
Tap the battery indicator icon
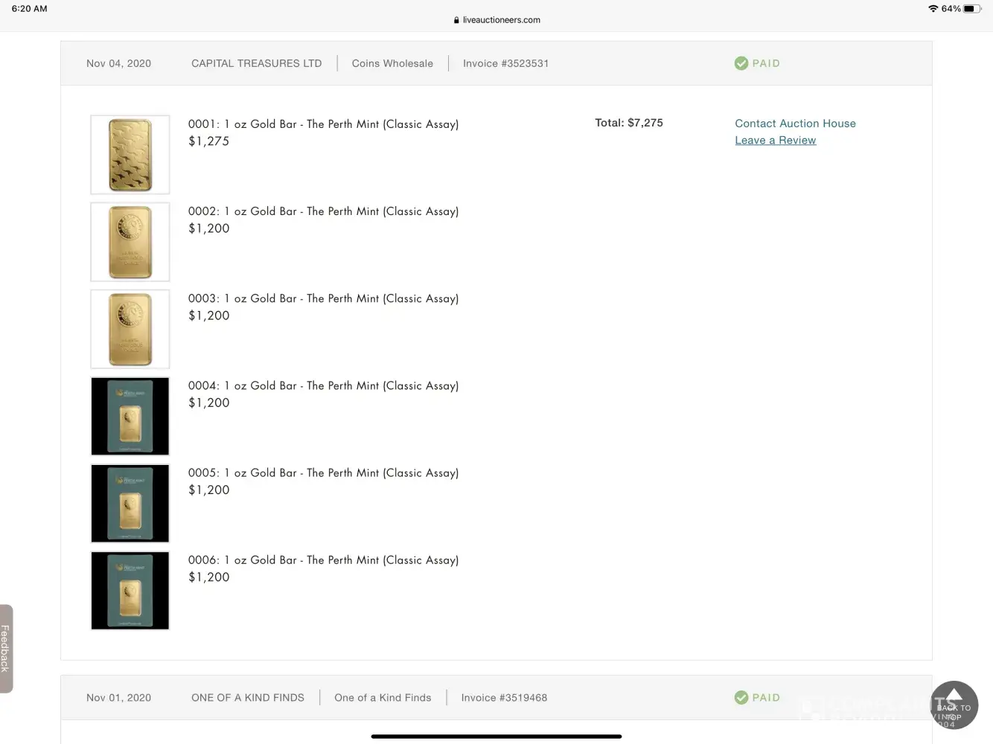971,9
